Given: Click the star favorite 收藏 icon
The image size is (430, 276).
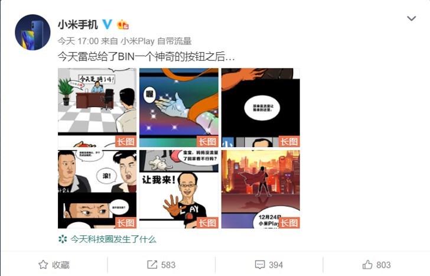Looking at the screenshot, I should [x=43, y=265].
